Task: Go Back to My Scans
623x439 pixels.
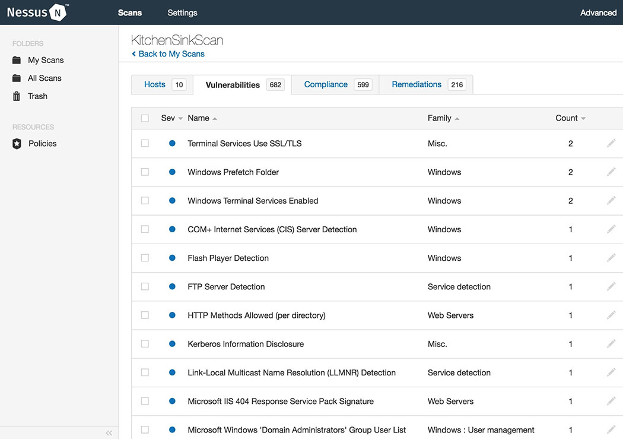Action: pyautogui.click(x=171, y=53)
